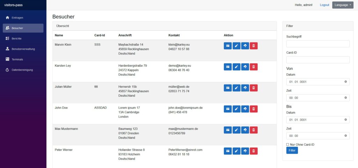Select Besucher in the sidebar
Viewport: 358px width, 168px height.
[23, 28]
